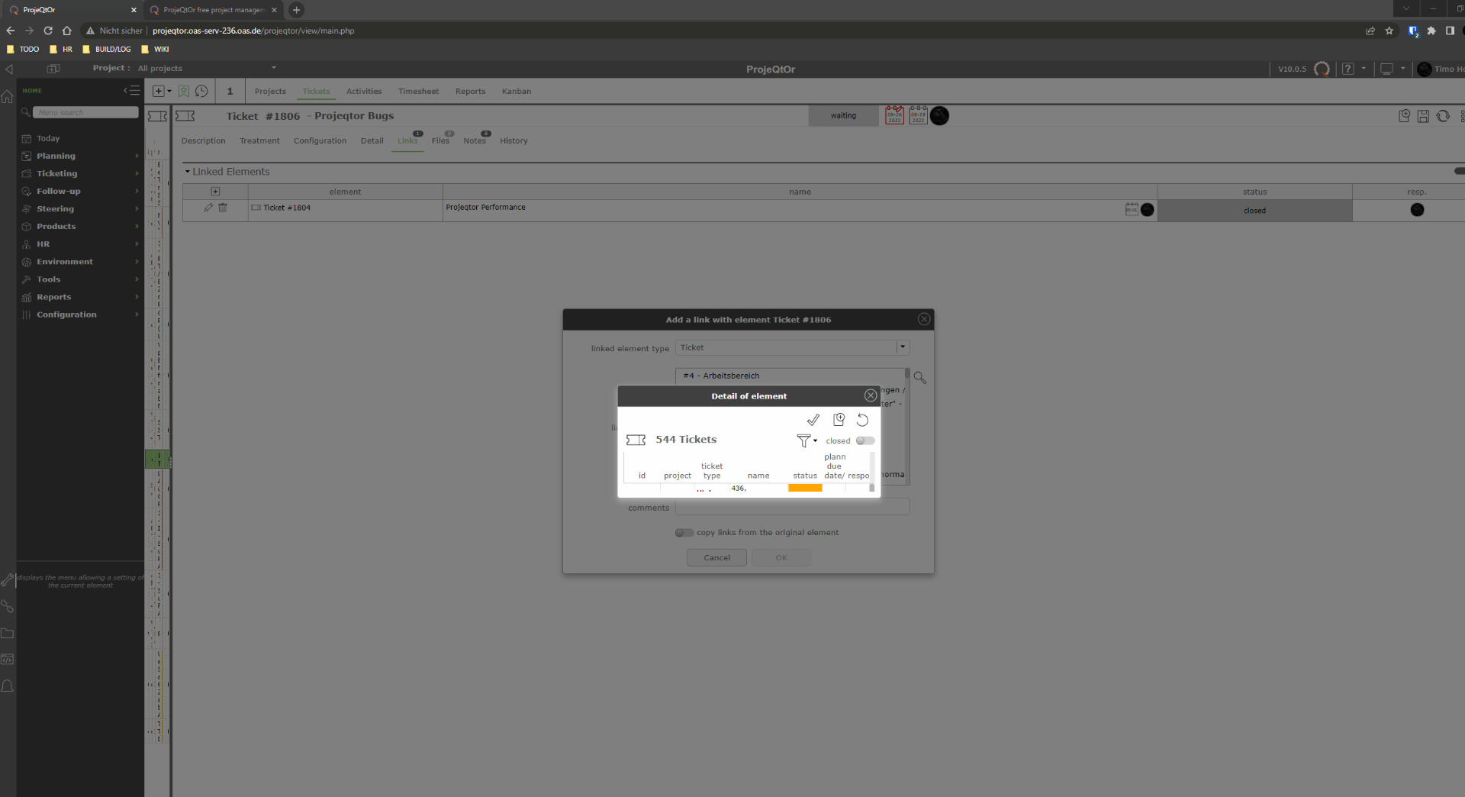This screenshot has height=797, width=1465.
Task: Click the undo arrow icon in Detail dialog
Action: click(x=862, y=420)
